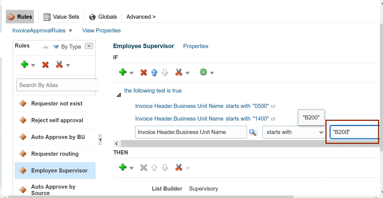
Task: Click the green gear icon in IF toolbar
Action: point(203,72)
